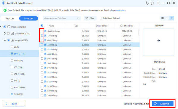Screen dimensions: 178x109
Task: Follow the contact us link
Action: pyautogui.click(x=121, y=10)
